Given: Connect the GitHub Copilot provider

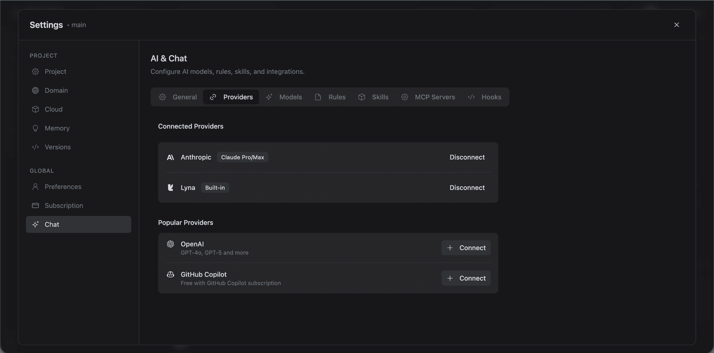Looking at the screenshot, I should [x=466, y=278].
